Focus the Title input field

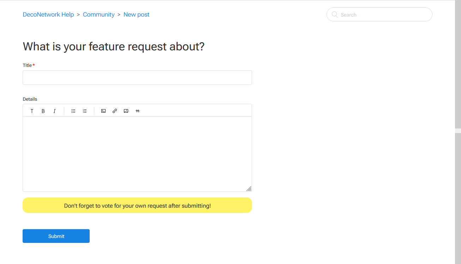(x=137, y=77)
